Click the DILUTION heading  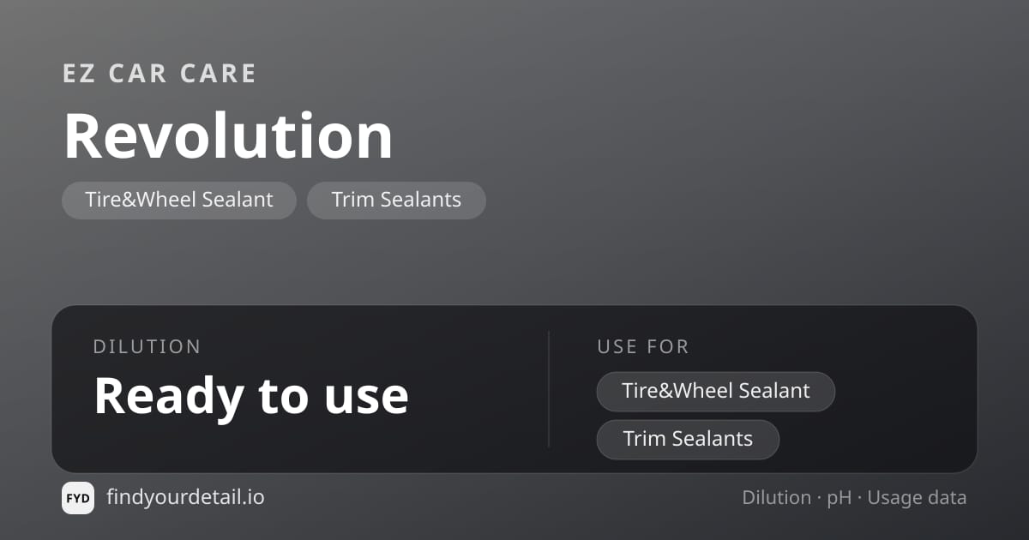click(x=147, y=347)
